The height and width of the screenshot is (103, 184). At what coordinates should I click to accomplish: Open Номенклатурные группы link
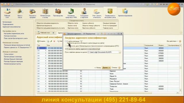pyautogui.click(x=12, y=64)
